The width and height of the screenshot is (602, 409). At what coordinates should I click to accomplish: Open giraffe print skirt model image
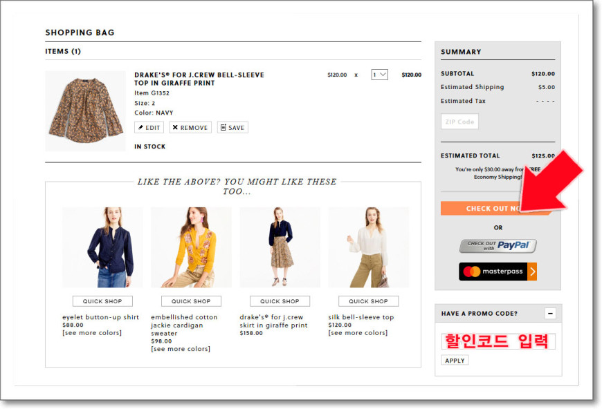pyautogui.click(x=280, y=247)
